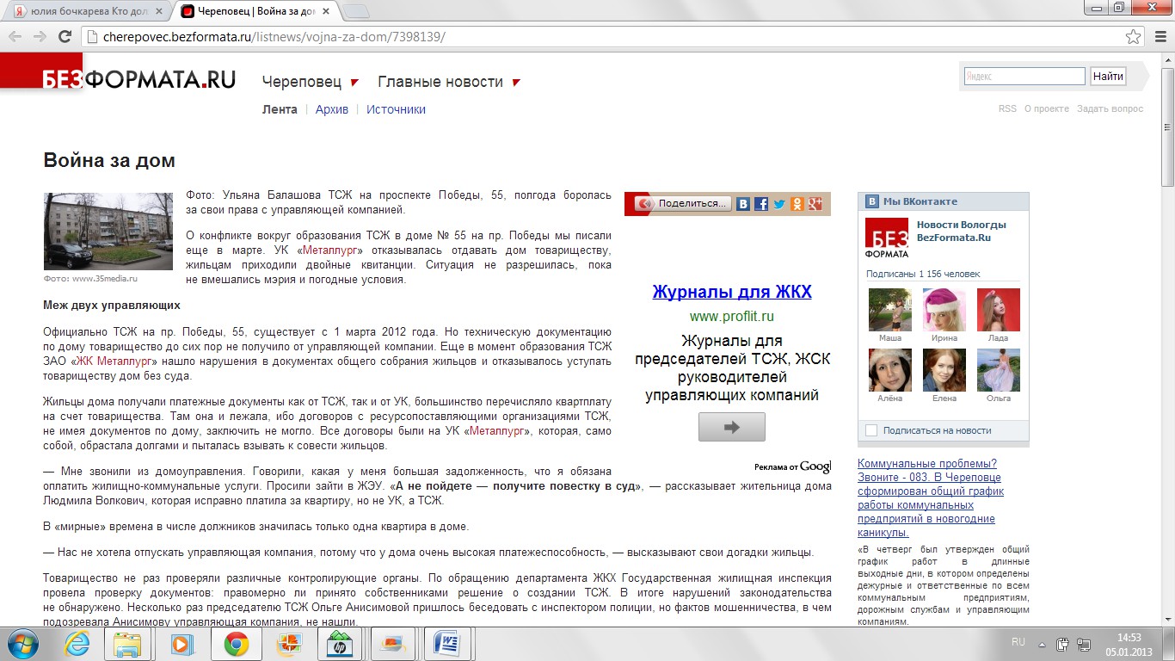This screenshot has height=661, width=1175.
Task: Click the browser forward arrow
Action: [x=40, y=36]
